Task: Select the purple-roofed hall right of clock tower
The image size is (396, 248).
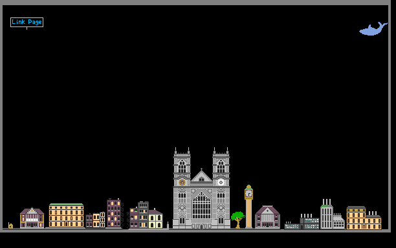Action: click(x=268, y=217)
